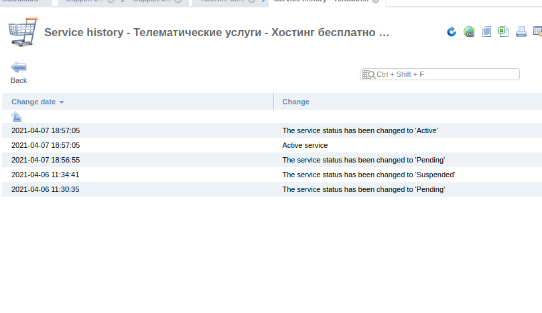Select the 'Active service' change entry
The width and height of the screenshot is (542, 313).
pyautogui.click(x=305, y=145)
